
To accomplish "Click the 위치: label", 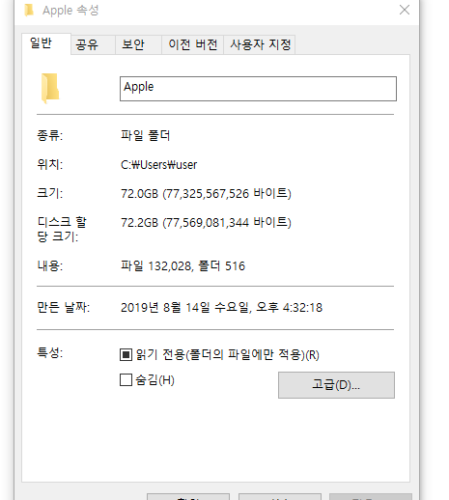I will point(50,165).
